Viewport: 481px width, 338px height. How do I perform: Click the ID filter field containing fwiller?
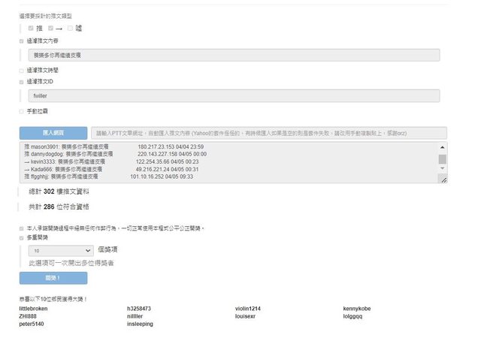tap(233, 95)
